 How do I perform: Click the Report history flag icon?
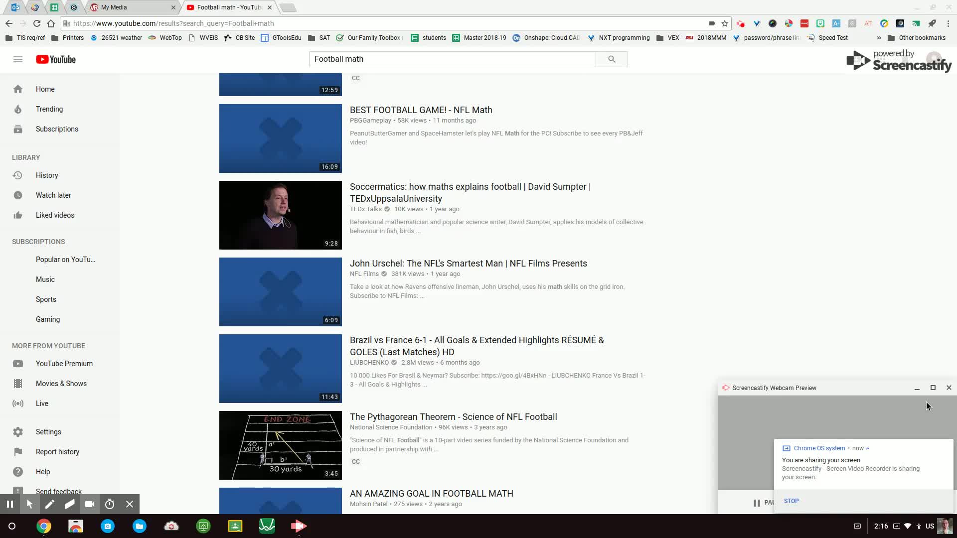click(18, 452)
